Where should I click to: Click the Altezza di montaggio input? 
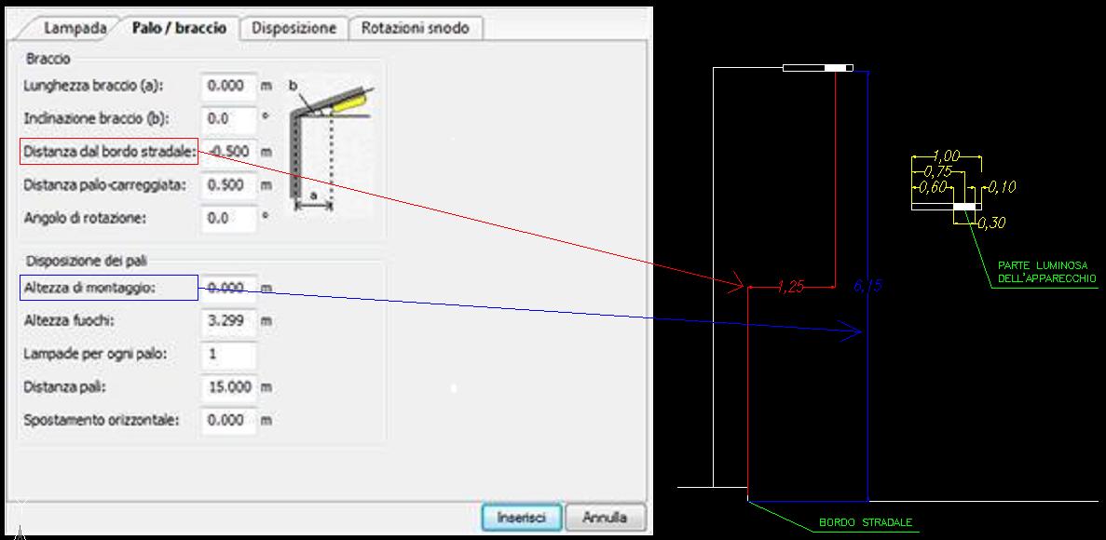click(227, 289)
